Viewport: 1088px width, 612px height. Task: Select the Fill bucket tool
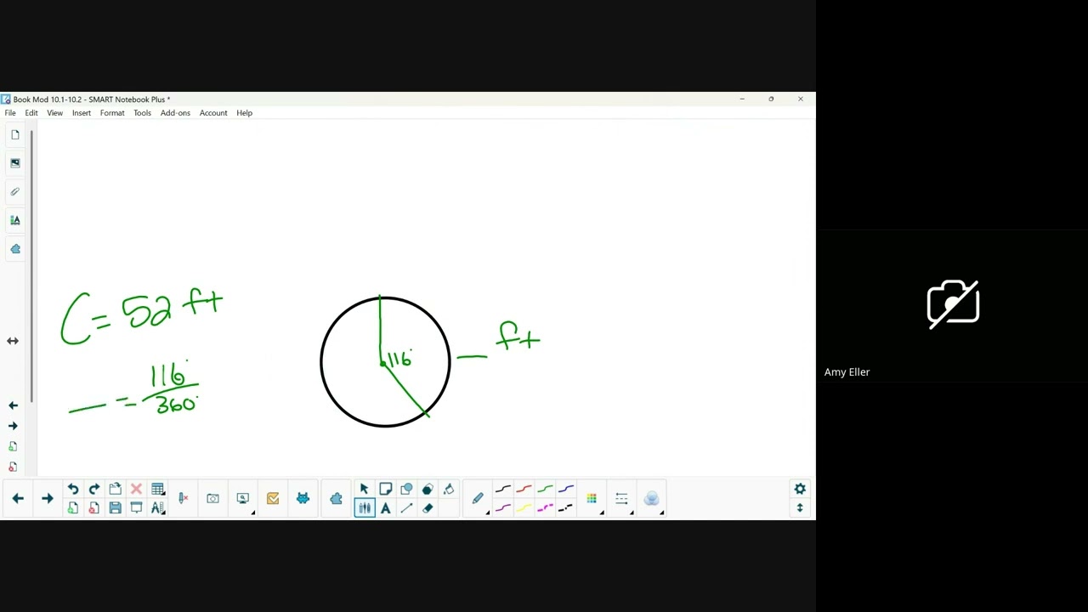pyautogui.click(x=449, y=489)
